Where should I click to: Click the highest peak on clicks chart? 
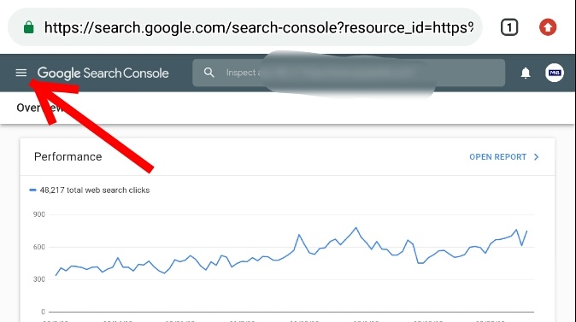tap(356, 228)
